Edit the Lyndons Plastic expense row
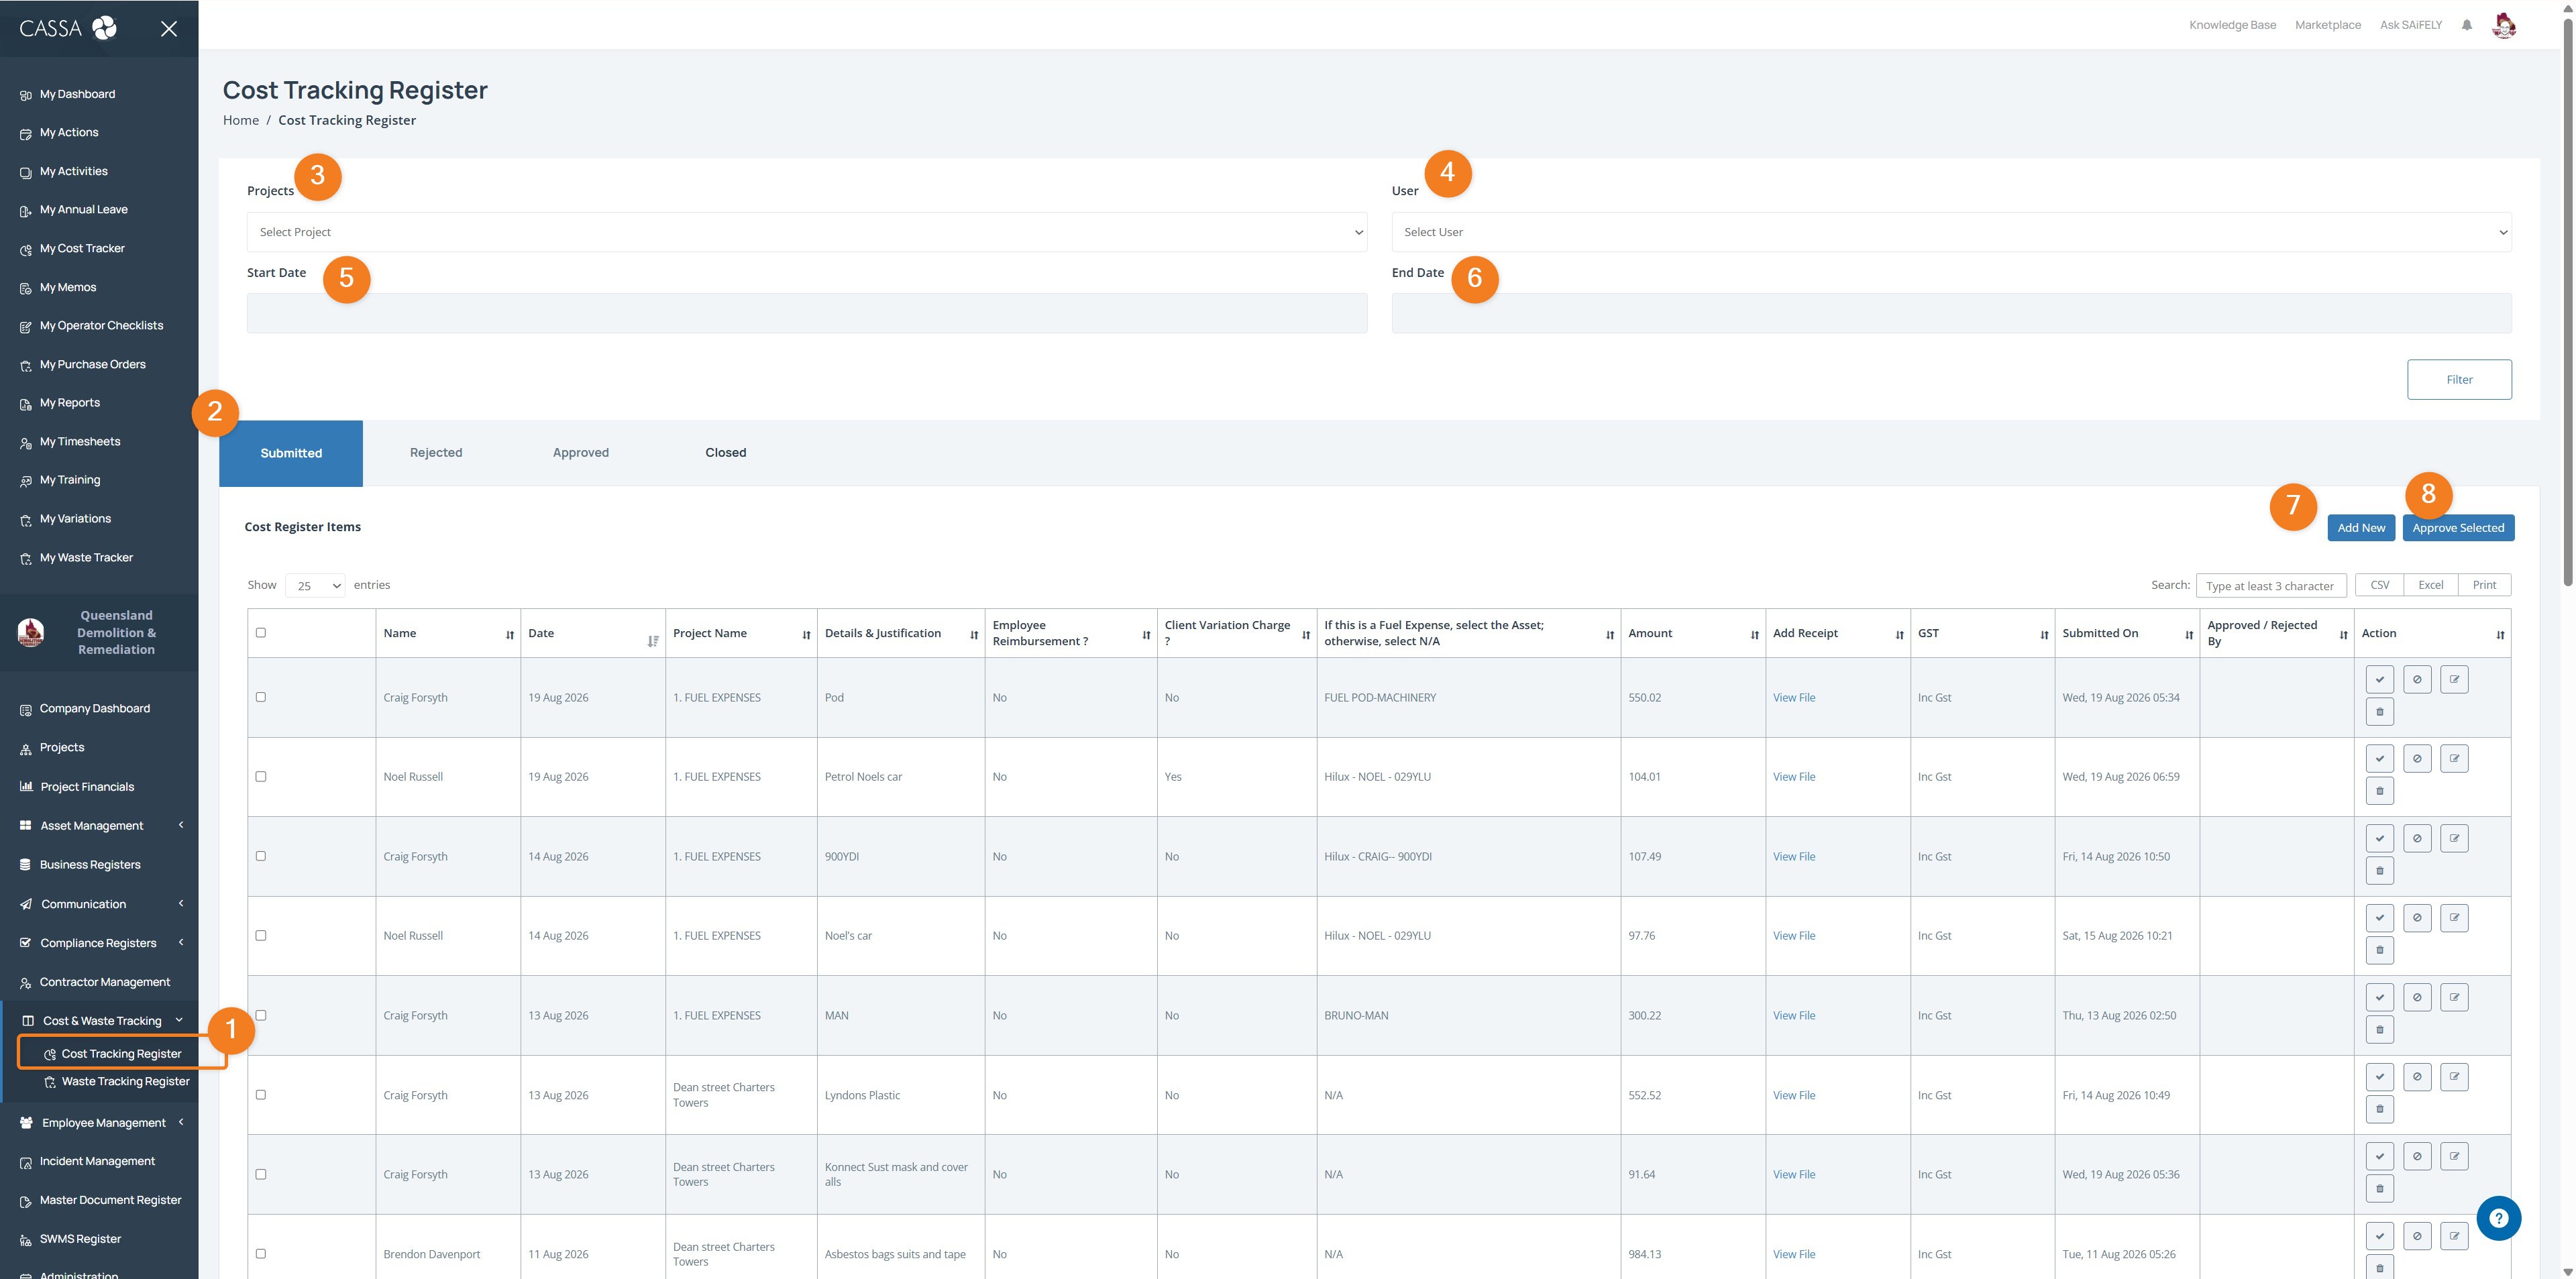The width and height of the screenshot is (2576, 1279). [x=2454, y=1077]
